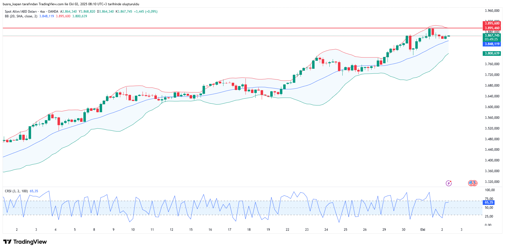
Task: Click the blue 3.848,119 BB basis price label
Action: pos(492,44)
